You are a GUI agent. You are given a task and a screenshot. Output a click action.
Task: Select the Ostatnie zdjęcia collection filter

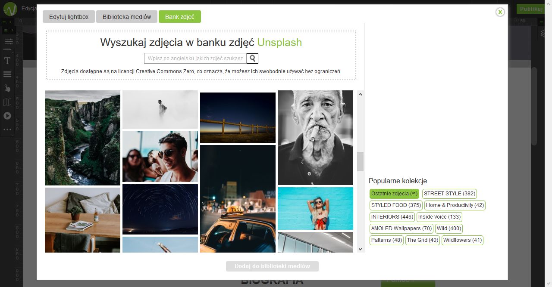click(394, 194)
